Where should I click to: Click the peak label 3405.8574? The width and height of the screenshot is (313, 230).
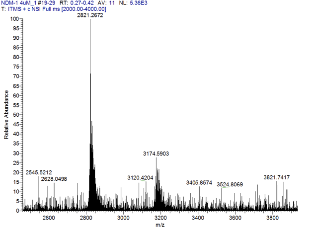coord(199,183)
